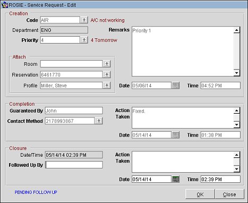Screen dimensions: 248x203
Task: Click the Closure Time field 02:39 PM
Action: coord(220,179)
